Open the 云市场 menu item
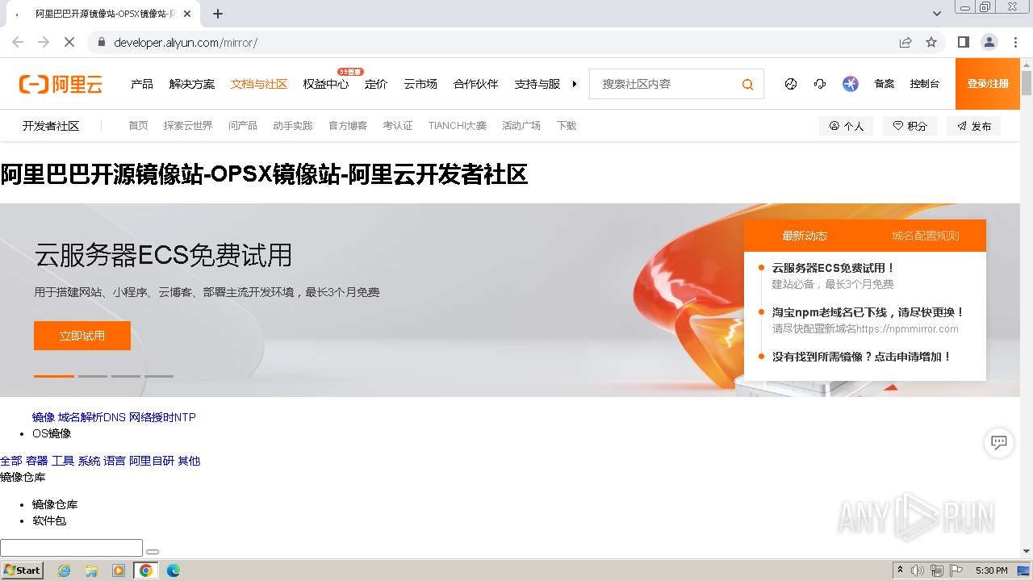1033x581 pixels. pos(420,84)
